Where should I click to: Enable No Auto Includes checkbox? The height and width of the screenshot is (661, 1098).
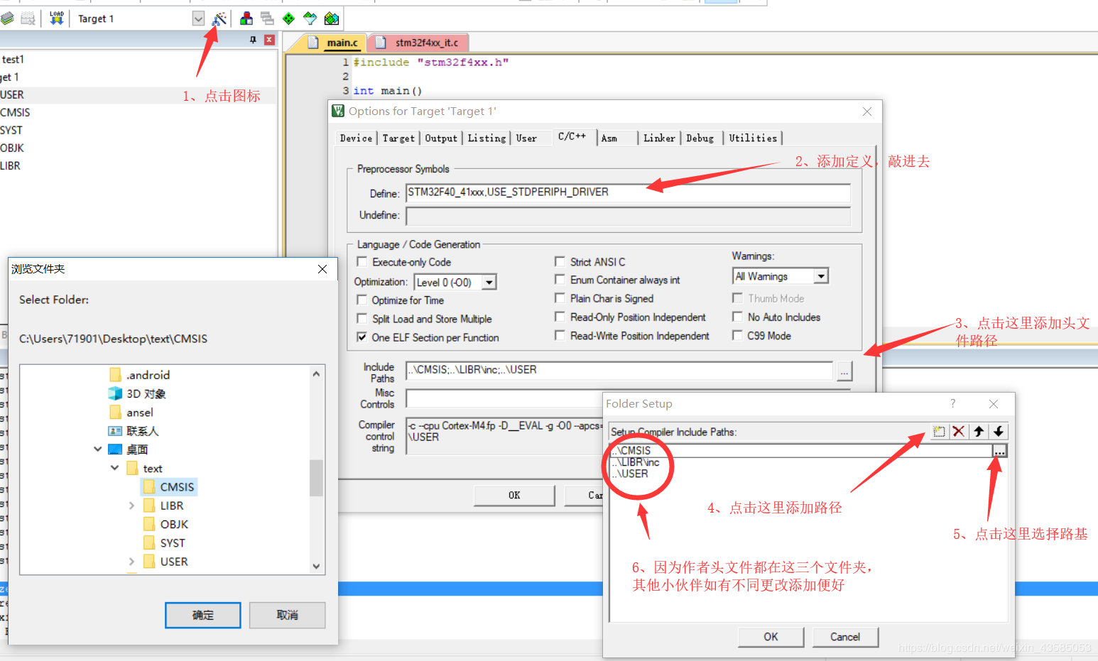point(737,317)
